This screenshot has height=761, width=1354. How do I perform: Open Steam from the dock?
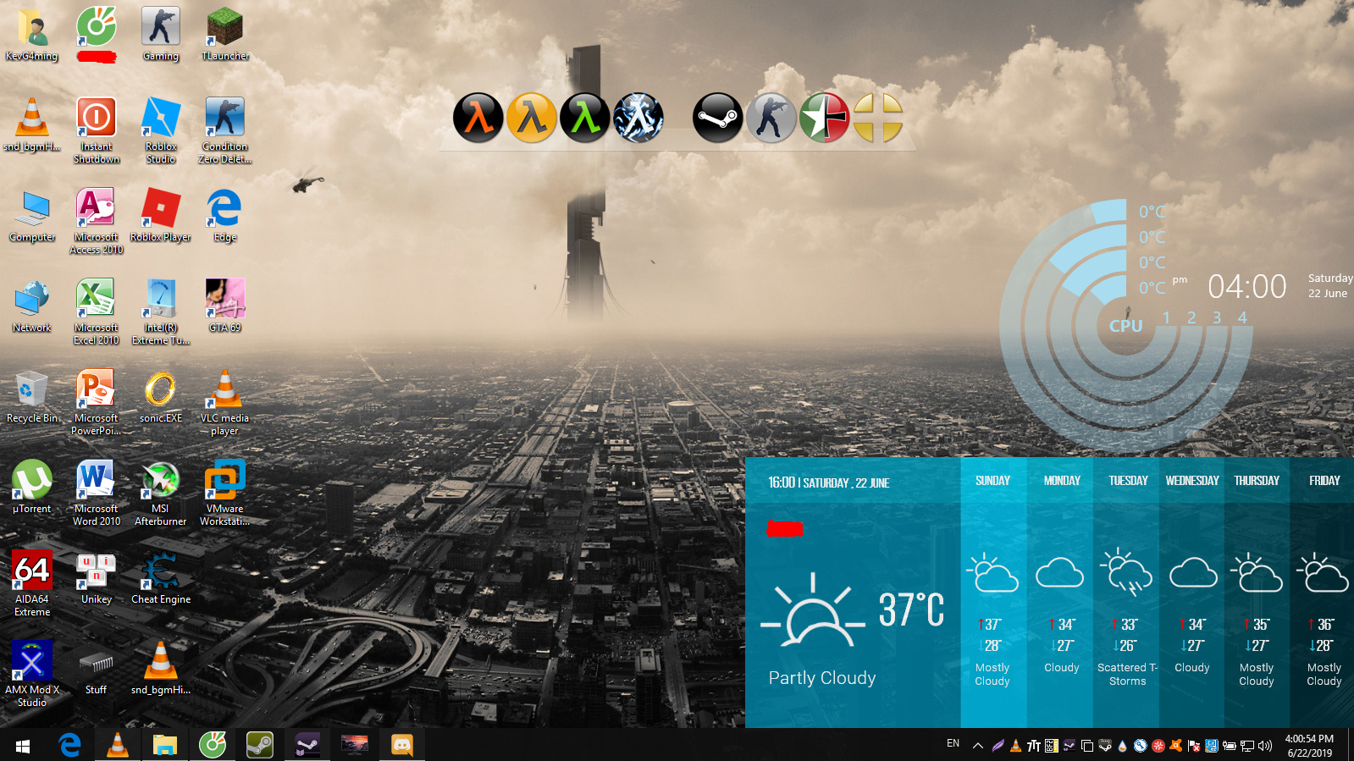click(718, 118)
